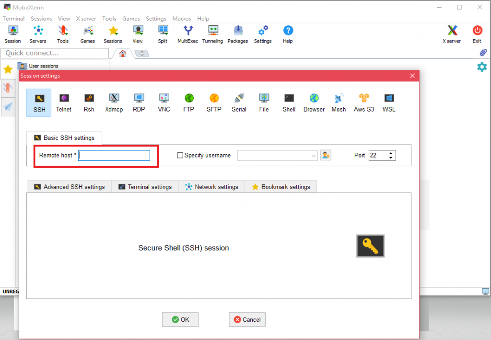Viewport: 491px width, 340px height.
Task: Select the star sidebar tab
Action: [8, 69]
